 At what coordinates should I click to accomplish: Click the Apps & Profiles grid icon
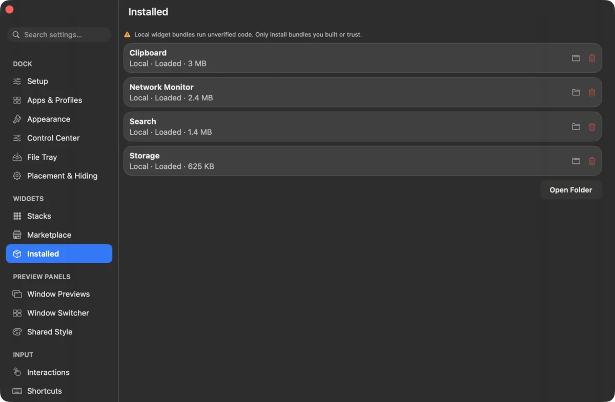(17, 100)
